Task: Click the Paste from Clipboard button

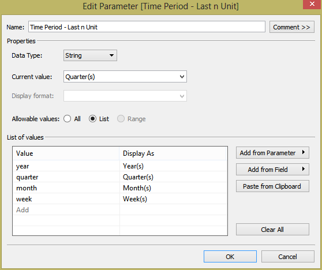Action: [272, 186]
